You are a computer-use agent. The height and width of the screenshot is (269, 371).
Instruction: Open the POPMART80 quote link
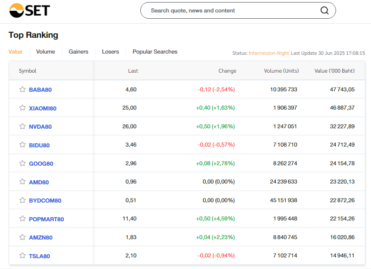[x=46, y=219]
